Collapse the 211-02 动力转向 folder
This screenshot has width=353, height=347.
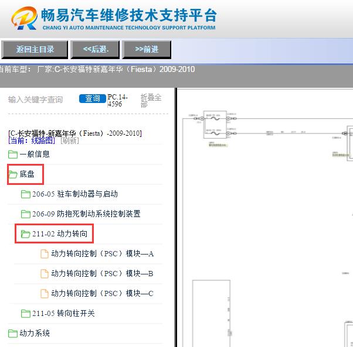point(60,234)
